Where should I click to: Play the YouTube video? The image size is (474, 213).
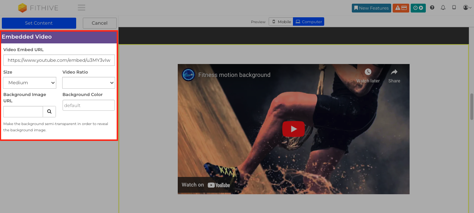coord(293,129)
